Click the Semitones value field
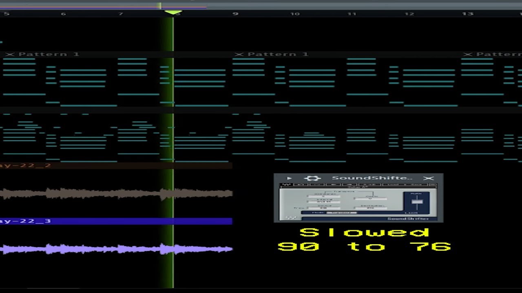 323,196
